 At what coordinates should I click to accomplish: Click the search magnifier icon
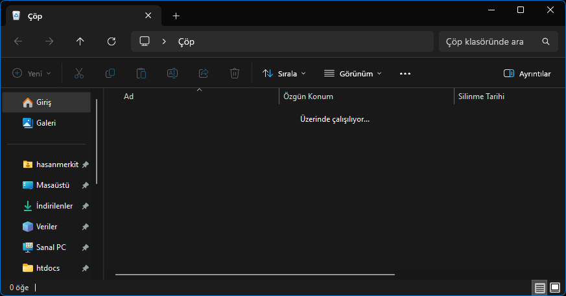[546, 41]
